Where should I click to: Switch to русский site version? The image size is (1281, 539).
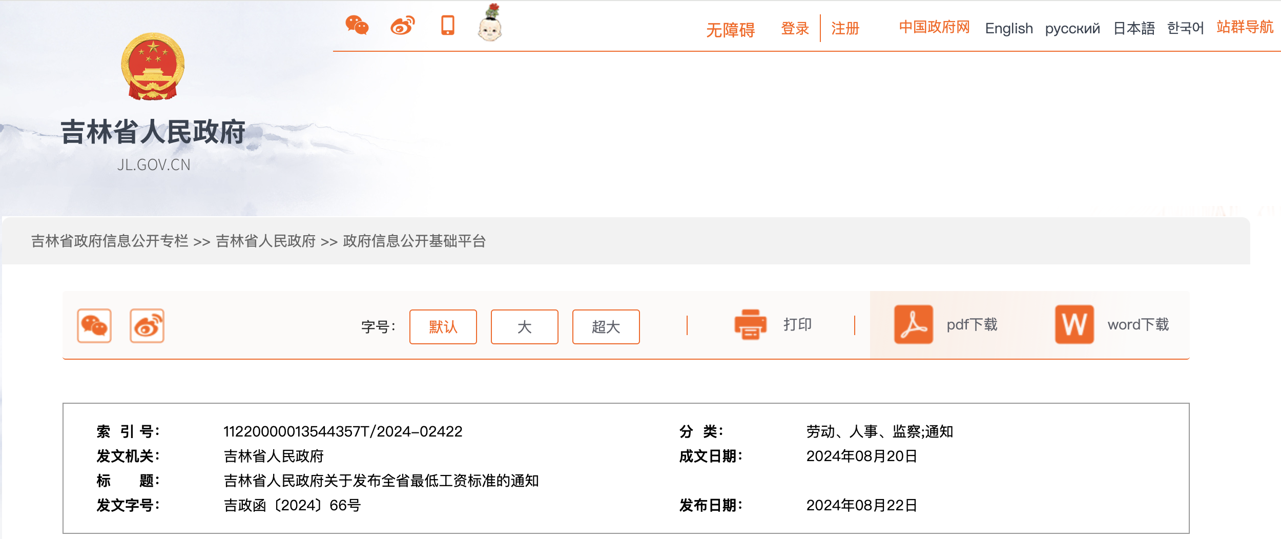tap(1072, 28)
